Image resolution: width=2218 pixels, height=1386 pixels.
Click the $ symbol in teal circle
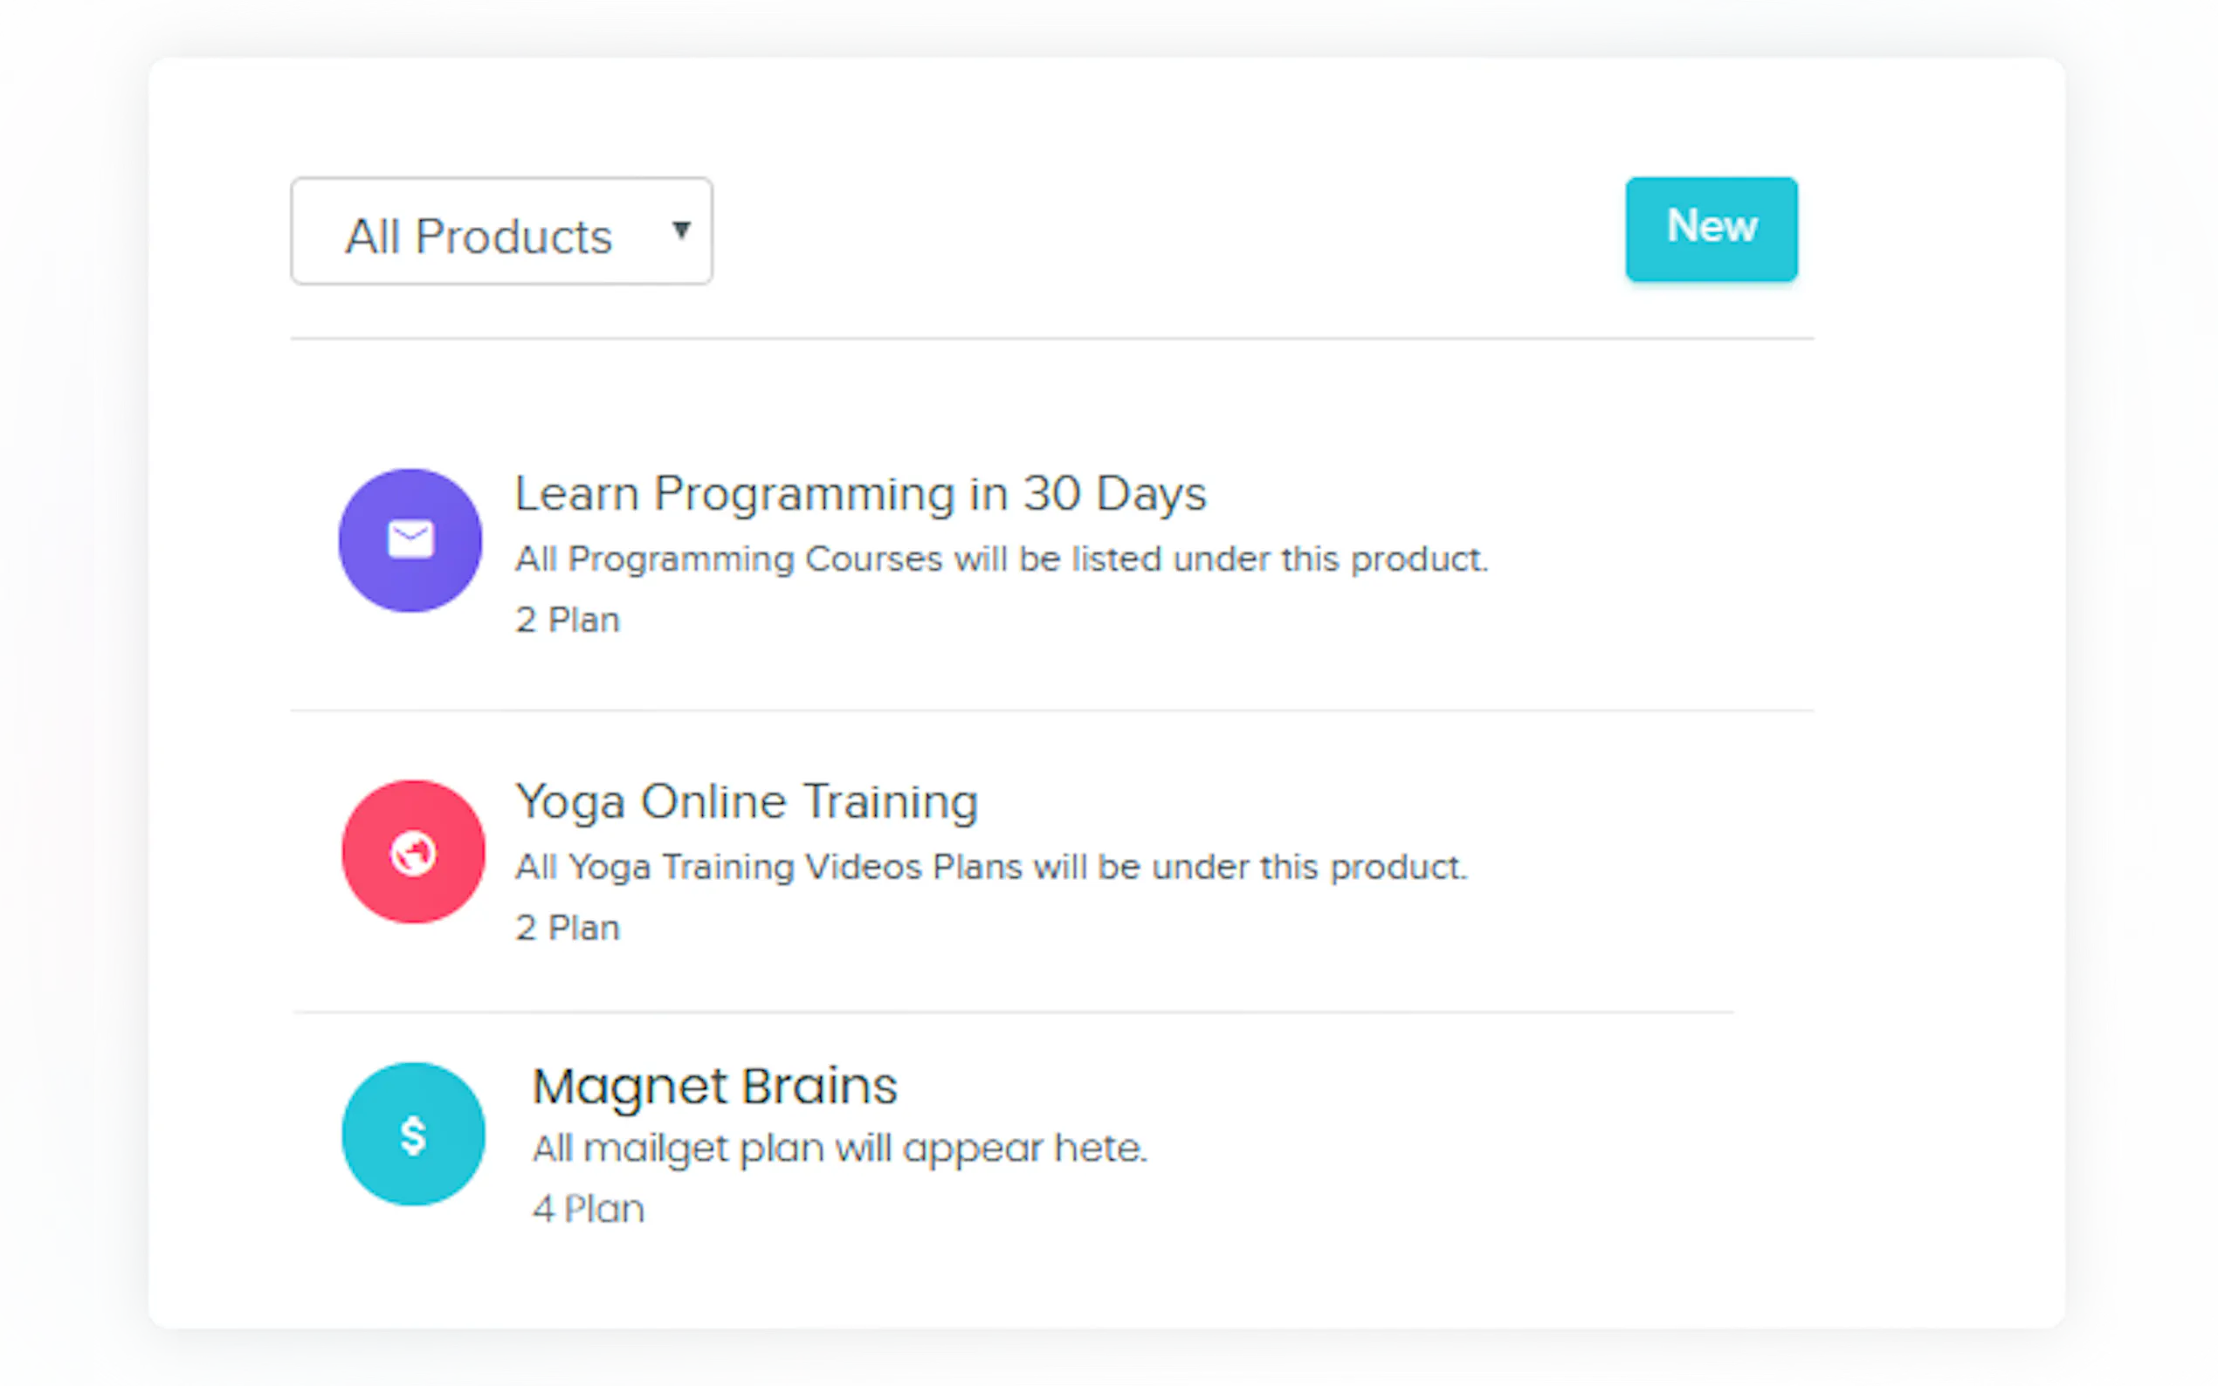(413, 1136)
